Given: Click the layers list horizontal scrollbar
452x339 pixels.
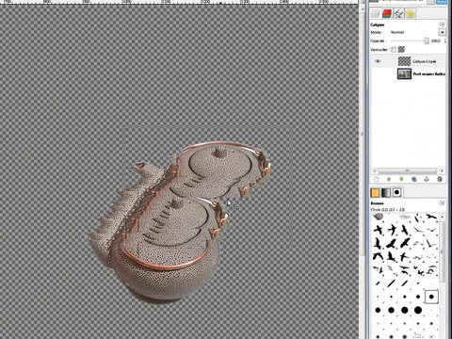Looking at the screenshot, I should [407, 170].
